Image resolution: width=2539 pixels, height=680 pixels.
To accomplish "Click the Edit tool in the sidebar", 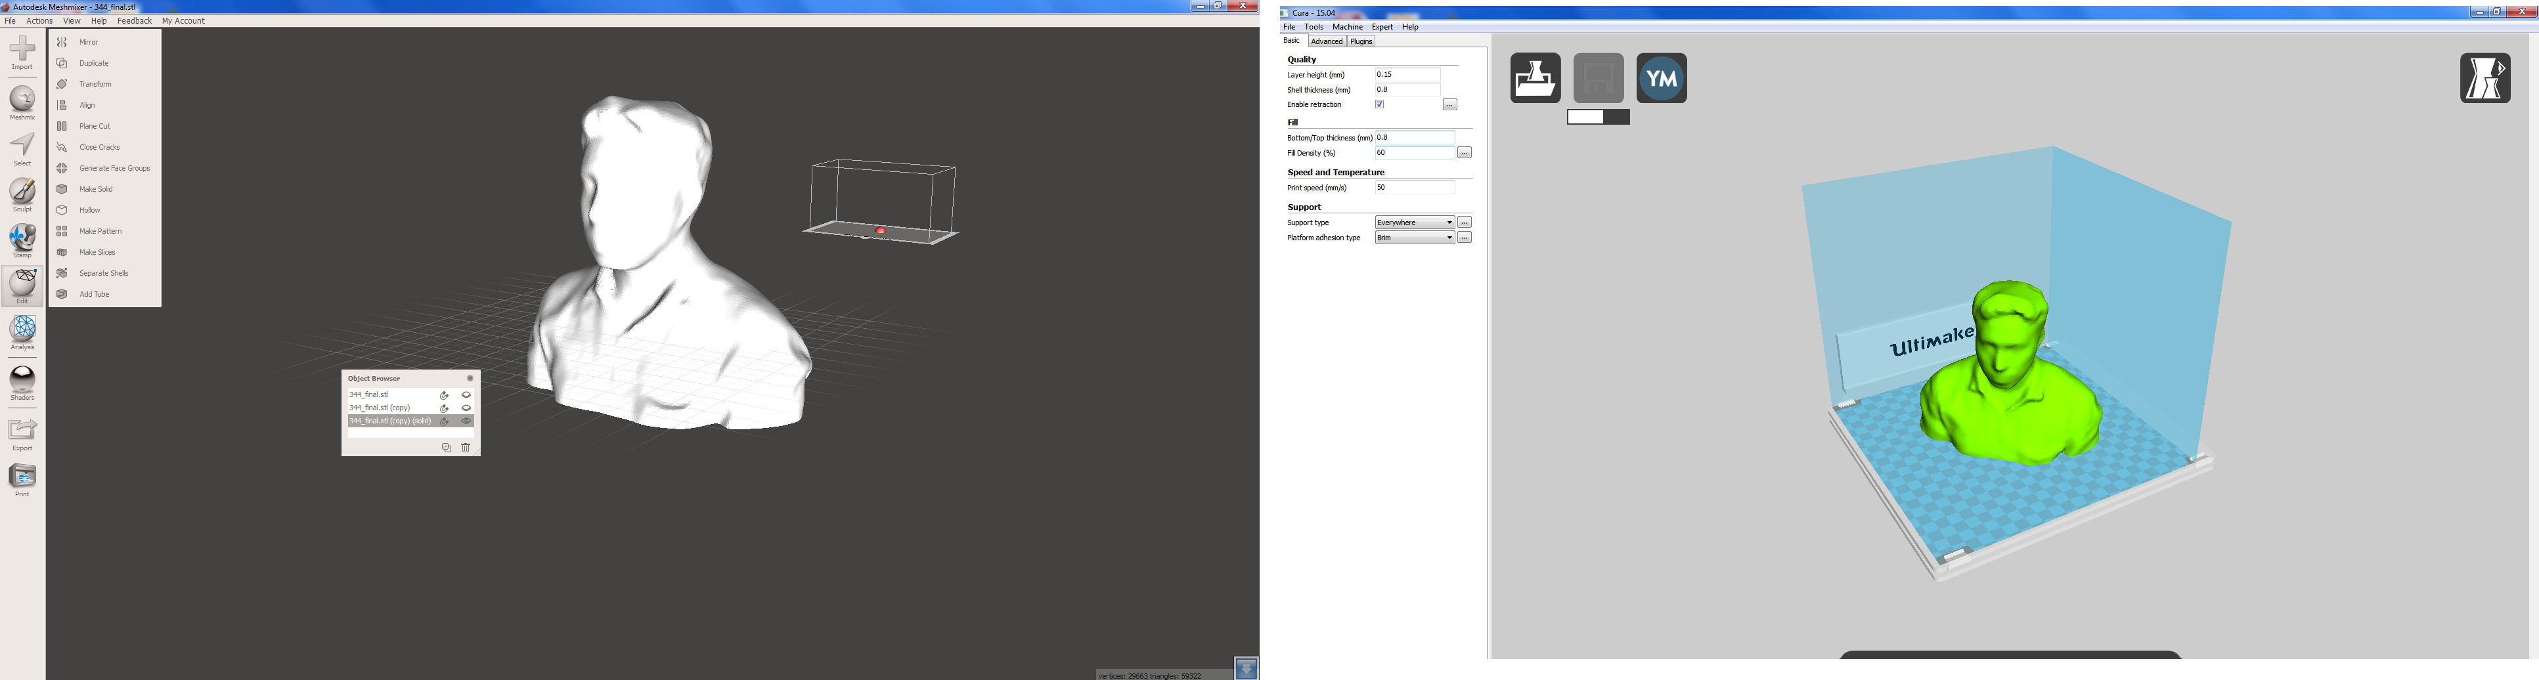I will click(22, 287).
